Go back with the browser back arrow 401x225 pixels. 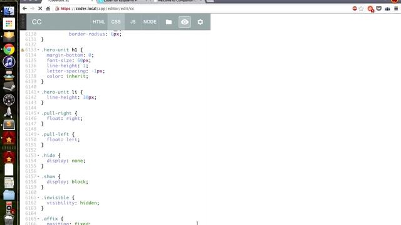[24, 8]
